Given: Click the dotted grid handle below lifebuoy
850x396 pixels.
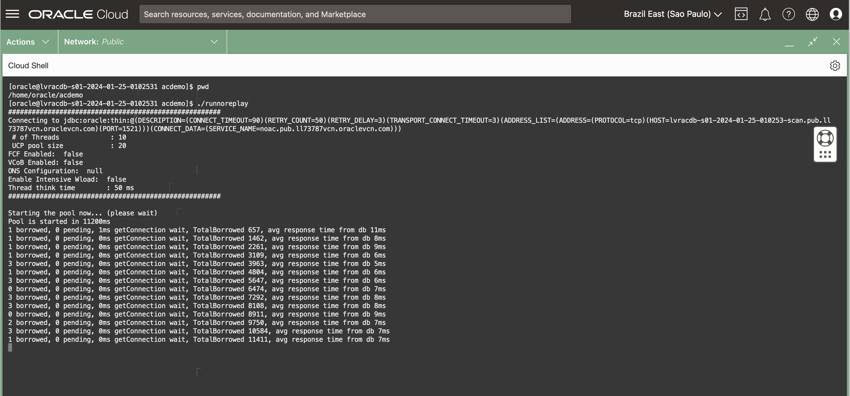Looking at the screenshot, I should click(825, 155).
